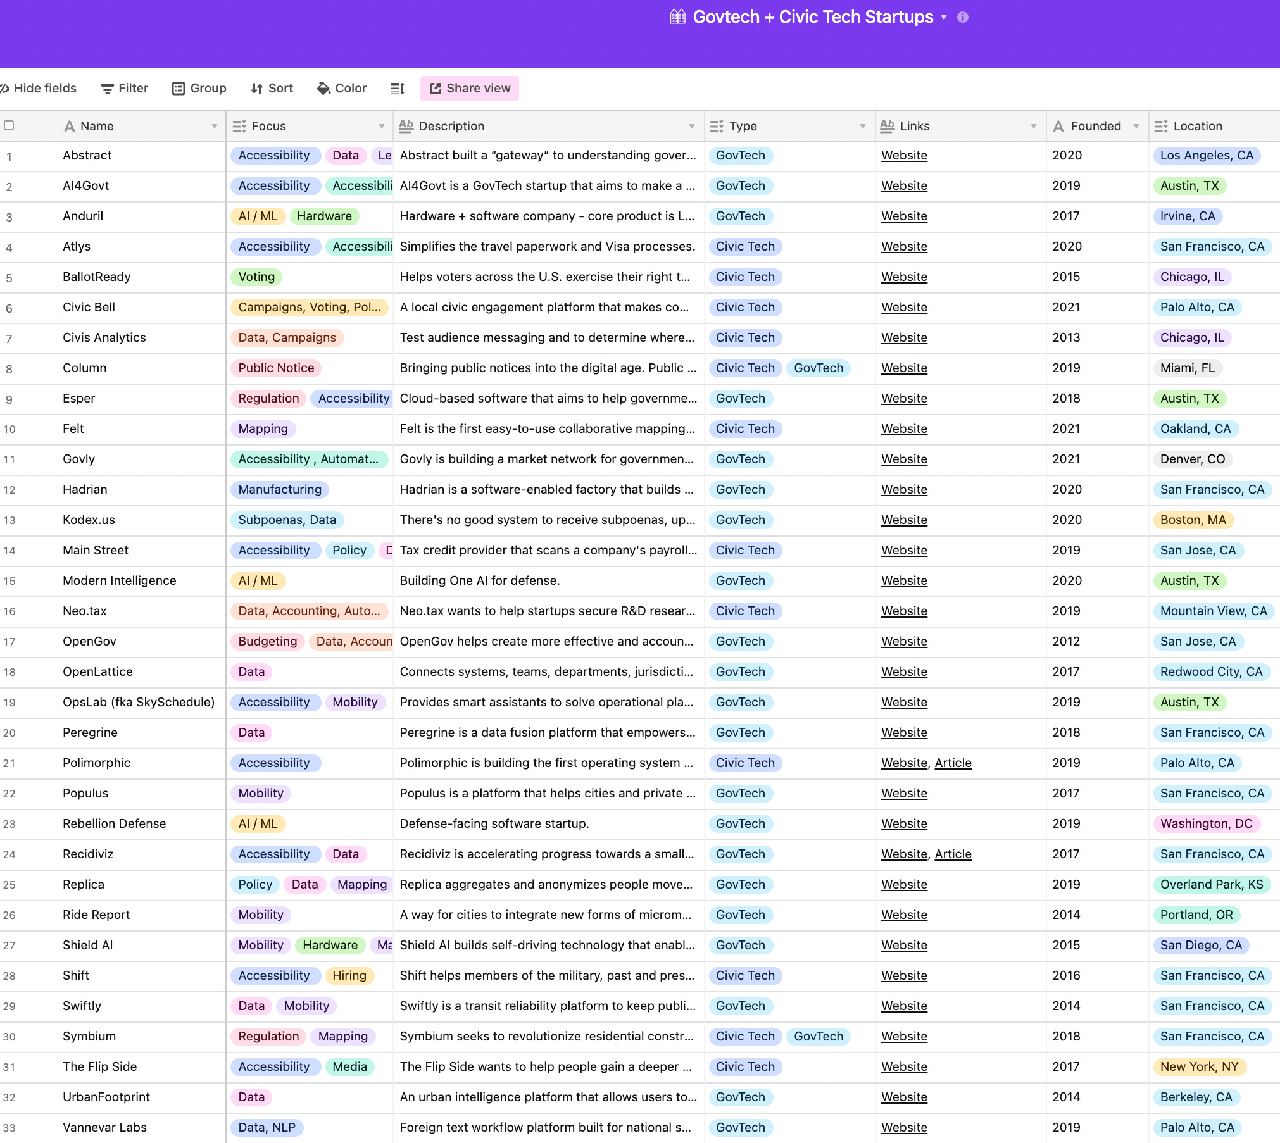
Task: Open the Article link for Polimorphic
Action: click(x=953, y=763)
